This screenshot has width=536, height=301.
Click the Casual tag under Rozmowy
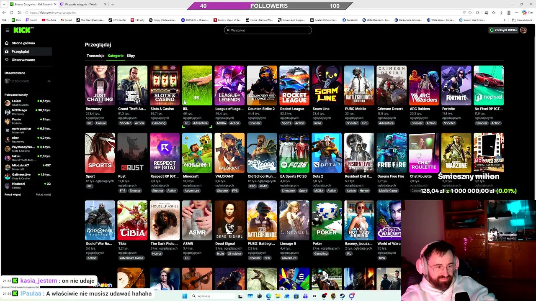pos(100,123)
